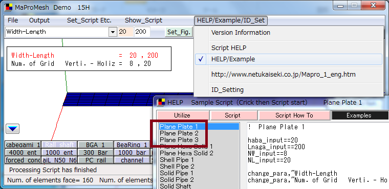Viewport: 389px width, 189px height.
Task: Select Plane Plate 3 in the examples list
Action: (x=179, y=140)
